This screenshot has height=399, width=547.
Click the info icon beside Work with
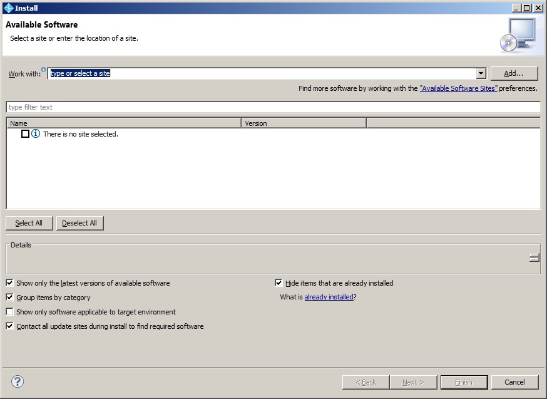43,70
